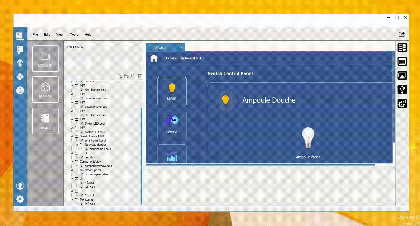Collapse the Smart Home v1.0.0 folder

[72, 136]
